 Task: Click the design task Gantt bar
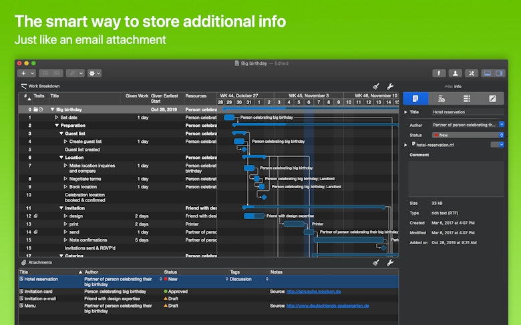pos(254,216)
